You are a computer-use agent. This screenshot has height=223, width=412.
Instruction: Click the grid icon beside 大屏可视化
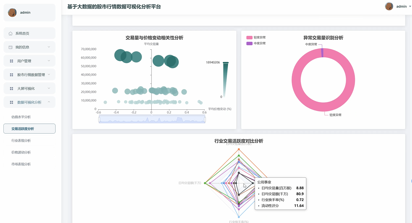point(11,88)
